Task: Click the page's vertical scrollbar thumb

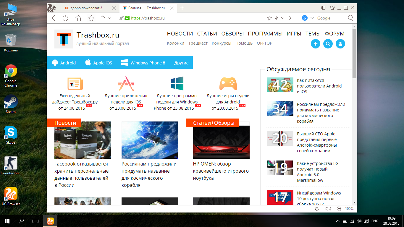Action: tap(354, 53)
